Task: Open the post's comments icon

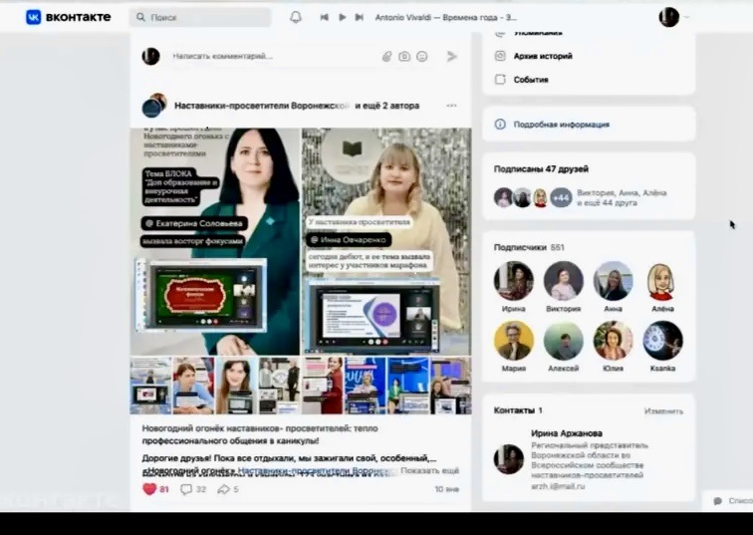Action: pyautogui.click(x=186, y=489)
